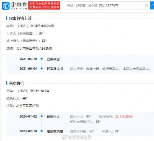The image size is (154, 141).
Task: Click the 首次执行 section heading
Action: pyautogui.click(x=16, y=83)
